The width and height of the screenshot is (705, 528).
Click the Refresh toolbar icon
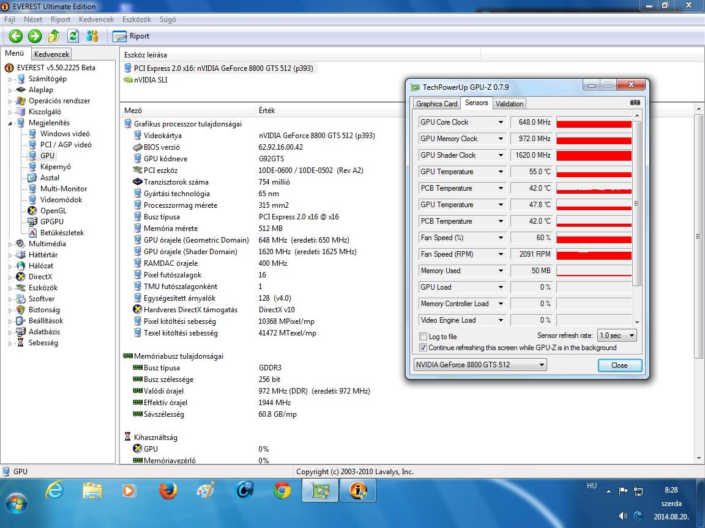coord(73,36)
